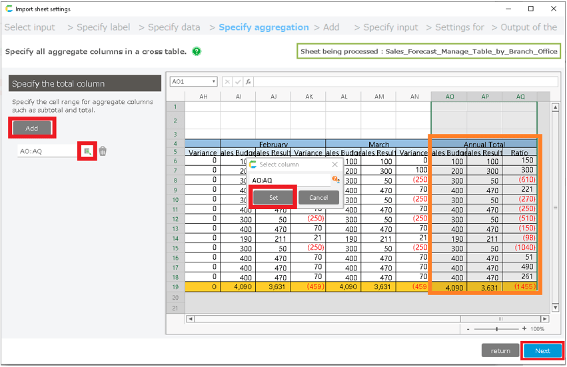Go to the Specify data step
The width and height of the screenshot is (567, 367).
coord(174,27)
